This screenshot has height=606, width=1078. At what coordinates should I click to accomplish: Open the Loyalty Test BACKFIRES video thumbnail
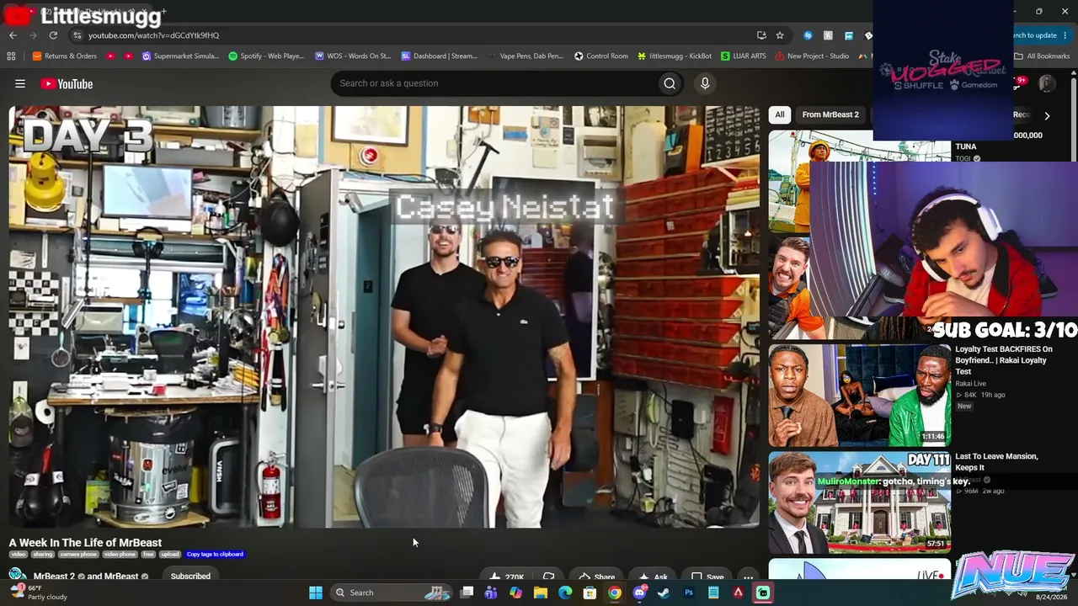tap(860, 395)
